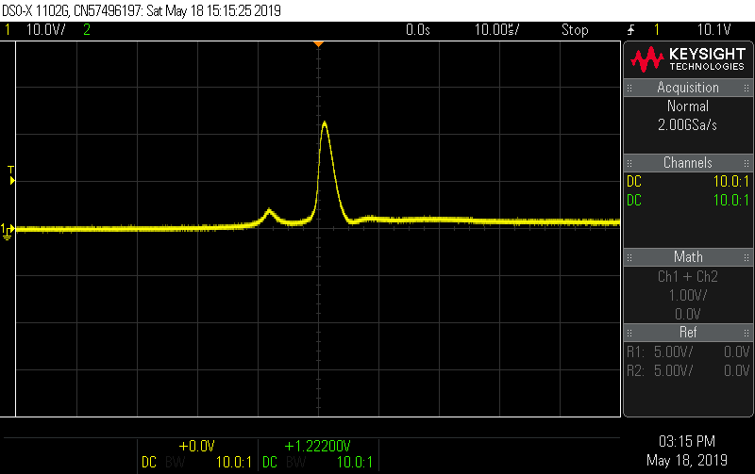755x474 pixels.
Task: Click the Keysight Technologies logo
Action: pos(688,59)
